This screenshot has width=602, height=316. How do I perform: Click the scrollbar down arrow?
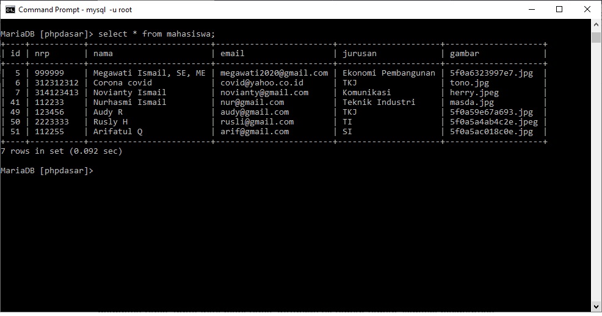pyautogui.click(x=597, y=306)
